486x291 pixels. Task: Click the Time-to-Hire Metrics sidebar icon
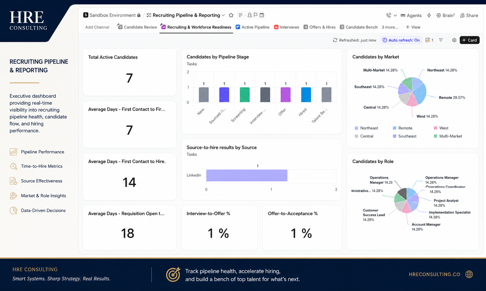tap(13, 166)
